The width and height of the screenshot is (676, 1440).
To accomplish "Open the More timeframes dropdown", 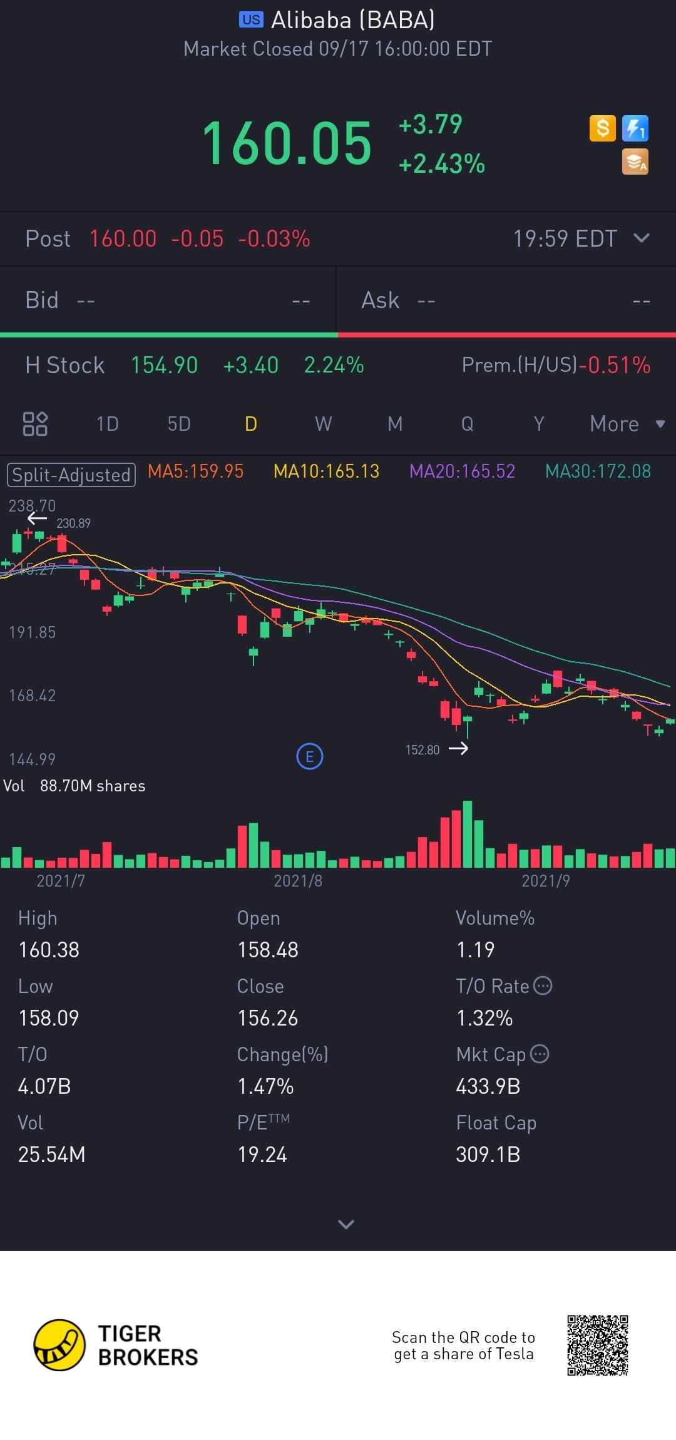I will point(627,424).
